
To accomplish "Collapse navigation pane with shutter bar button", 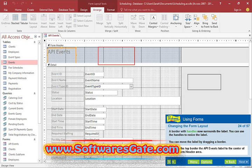I will click(39, 37).
